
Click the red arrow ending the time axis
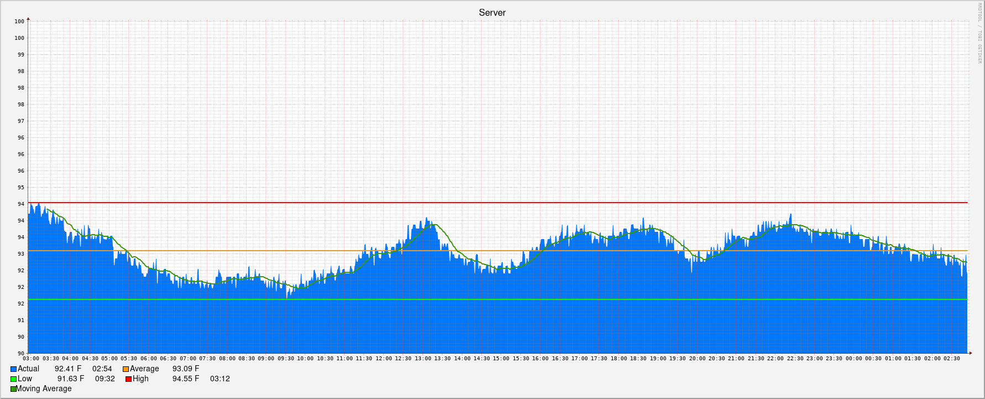point(970,353)
